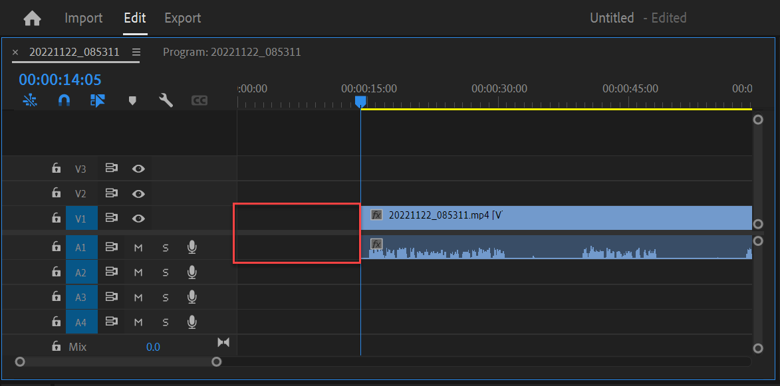
Task: Click the bow-tie icon in the Mix row
Action: 223,342
